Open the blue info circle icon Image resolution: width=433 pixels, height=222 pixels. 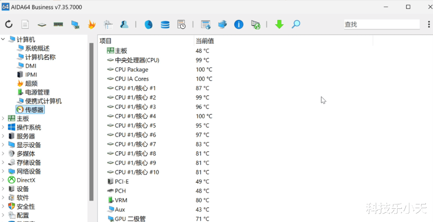(x=239, y=24)
